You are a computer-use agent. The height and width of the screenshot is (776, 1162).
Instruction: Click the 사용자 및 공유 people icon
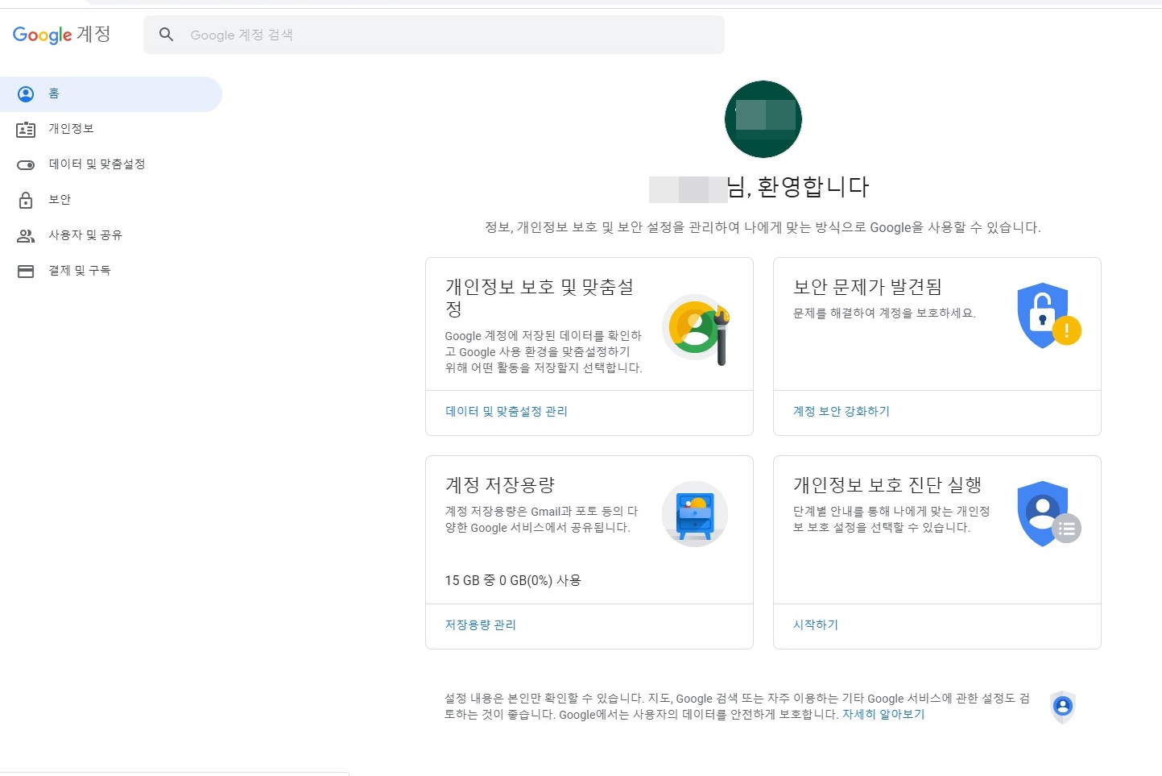pyautogui.click(x=26, y=236)
